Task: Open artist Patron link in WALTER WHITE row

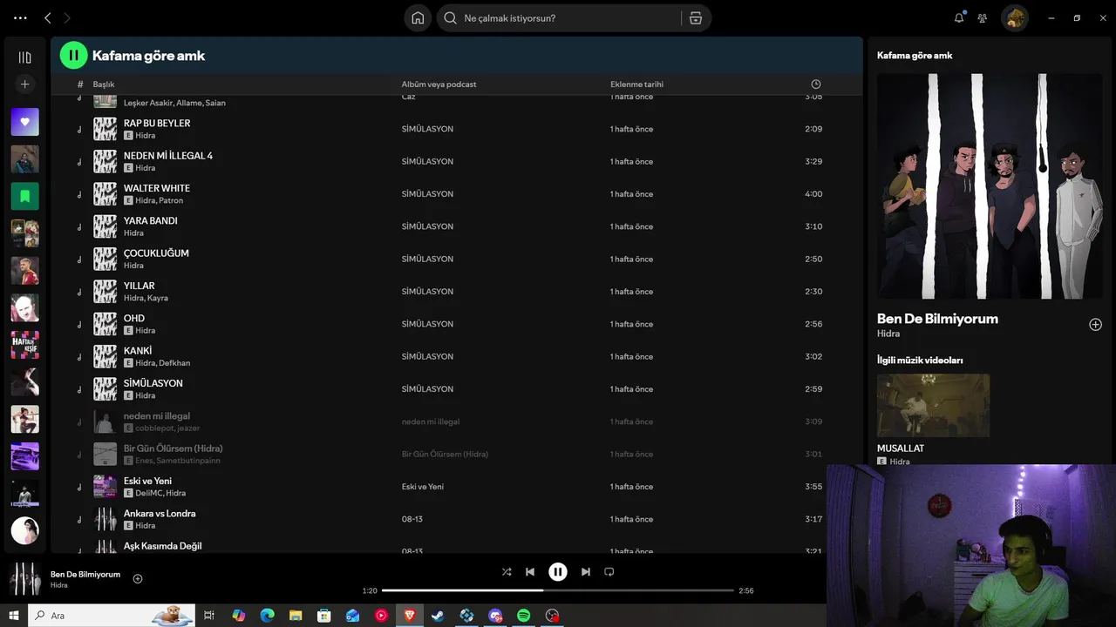Action: tap(171, 200)
